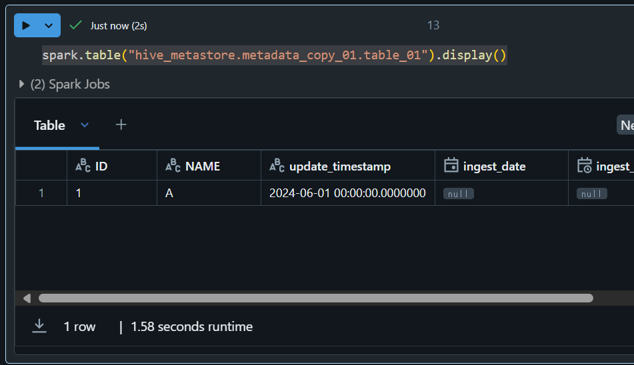The image size is (634, 365).
Task: Select the null cell in last column
Action: (x=601, y=193)
